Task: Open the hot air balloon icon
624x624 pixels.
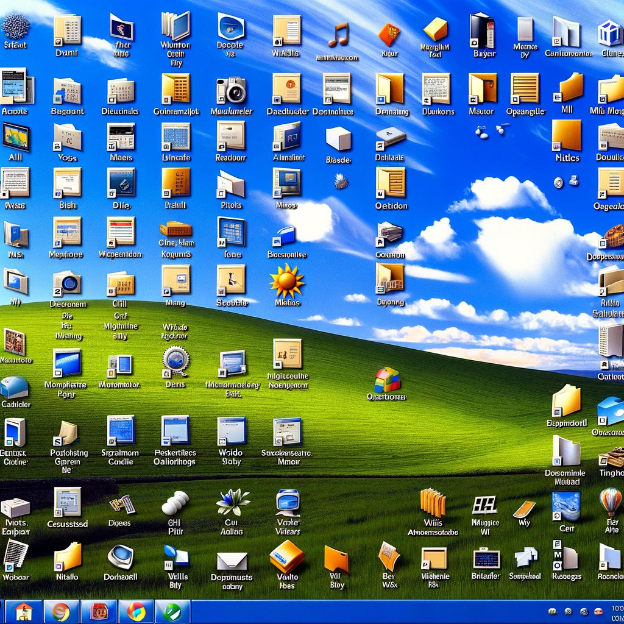Action: [x=611, y=502]
